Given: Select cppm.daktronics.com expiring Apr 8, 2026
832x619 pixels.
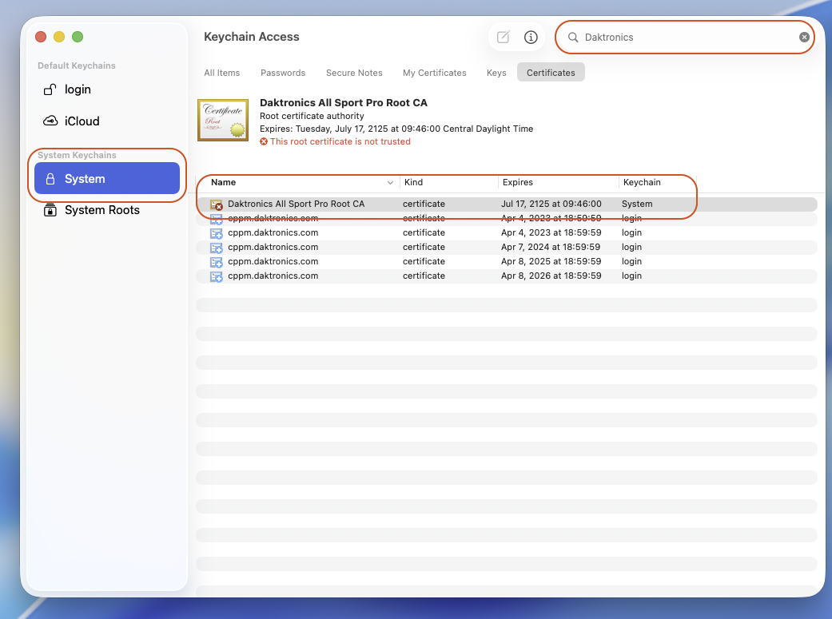Looking at the screenshot, I should [273, 276].
